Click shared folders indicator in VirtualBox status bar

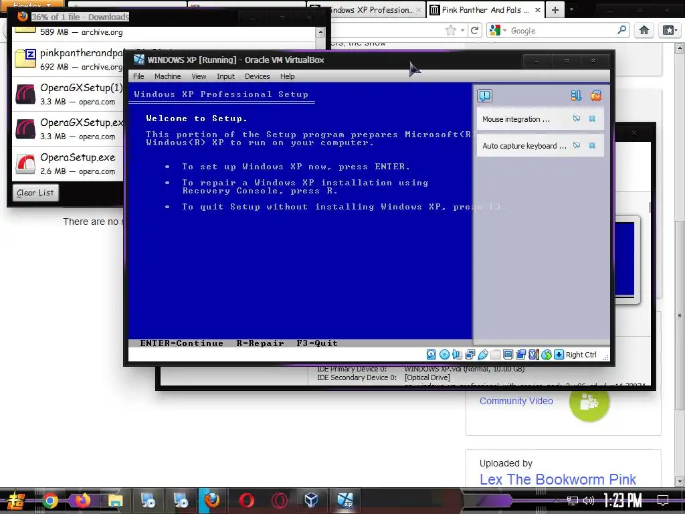[x=496, y=355]
